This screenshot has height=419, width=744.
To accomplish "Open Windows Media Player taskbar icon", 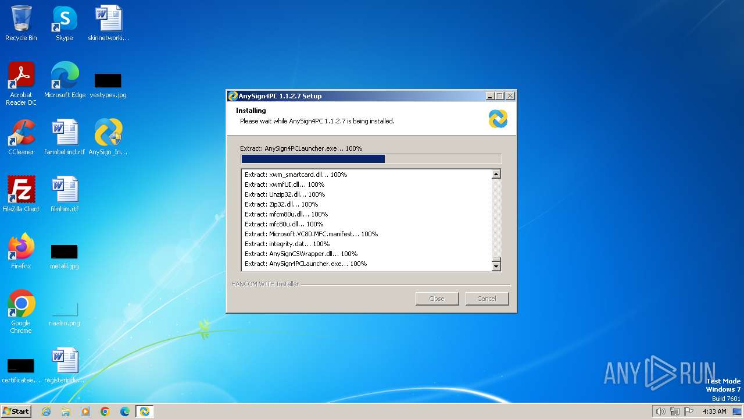I will coord(85,411).
